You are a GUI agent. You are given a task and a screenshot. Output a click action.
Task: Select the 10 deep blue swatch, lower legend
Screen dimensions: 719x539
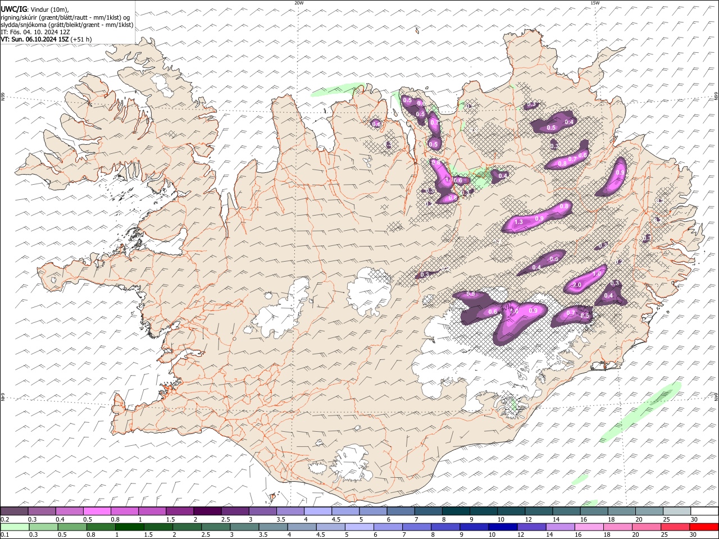pos(503,527)
